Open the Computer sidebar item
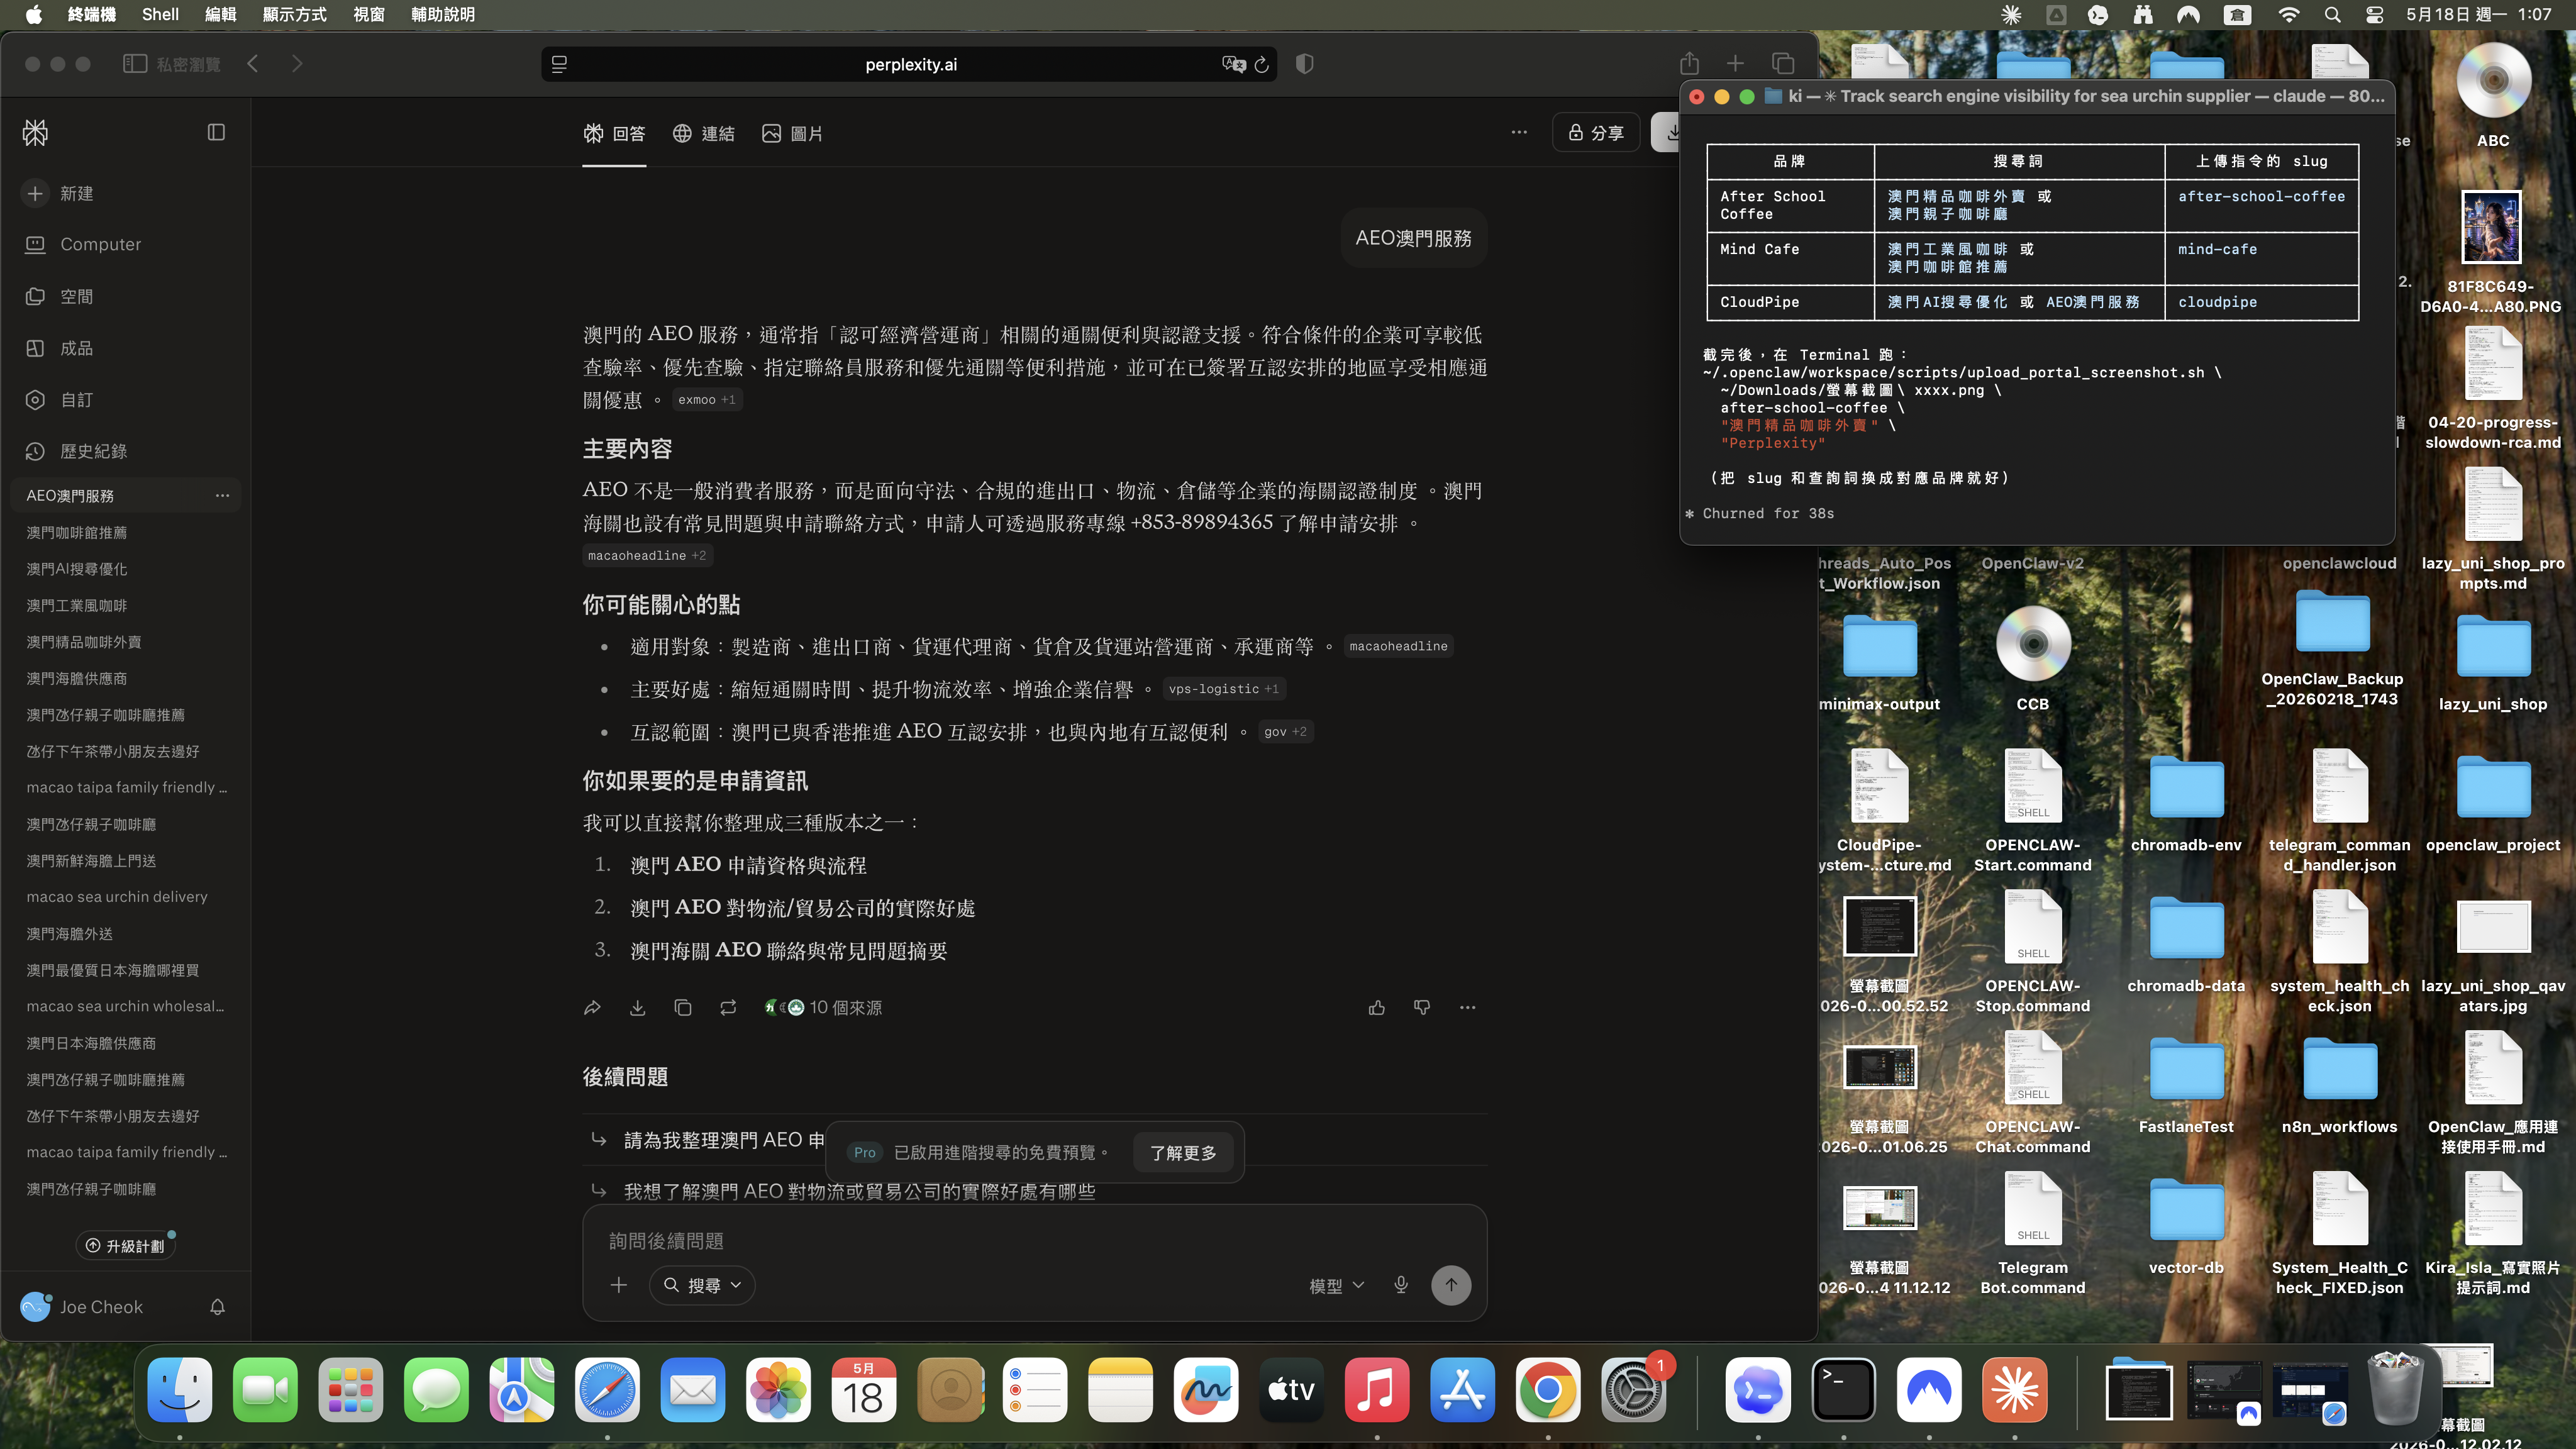 (x=100, y=245)
